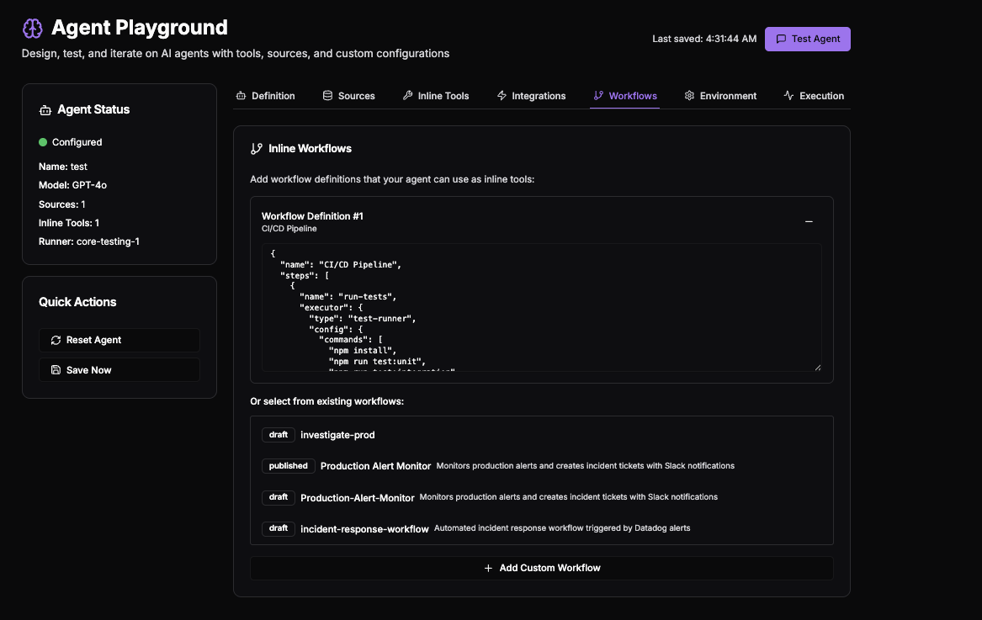Click the resize handle of the JSON editor
Screen dimensions: 982x620
[817, 368]
